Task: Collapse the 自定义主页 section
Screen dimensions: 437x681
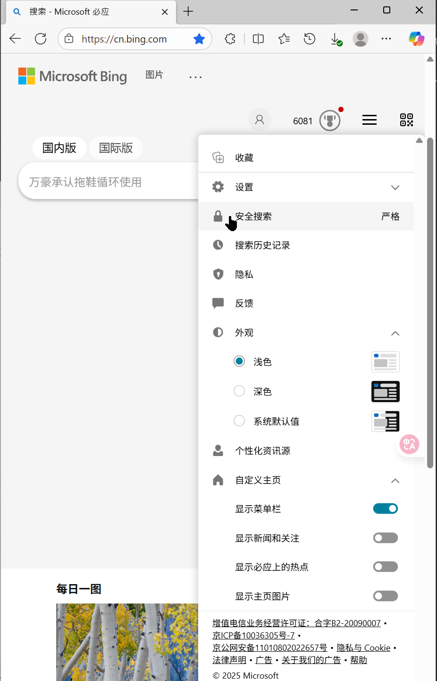Action: pos(395,481)
